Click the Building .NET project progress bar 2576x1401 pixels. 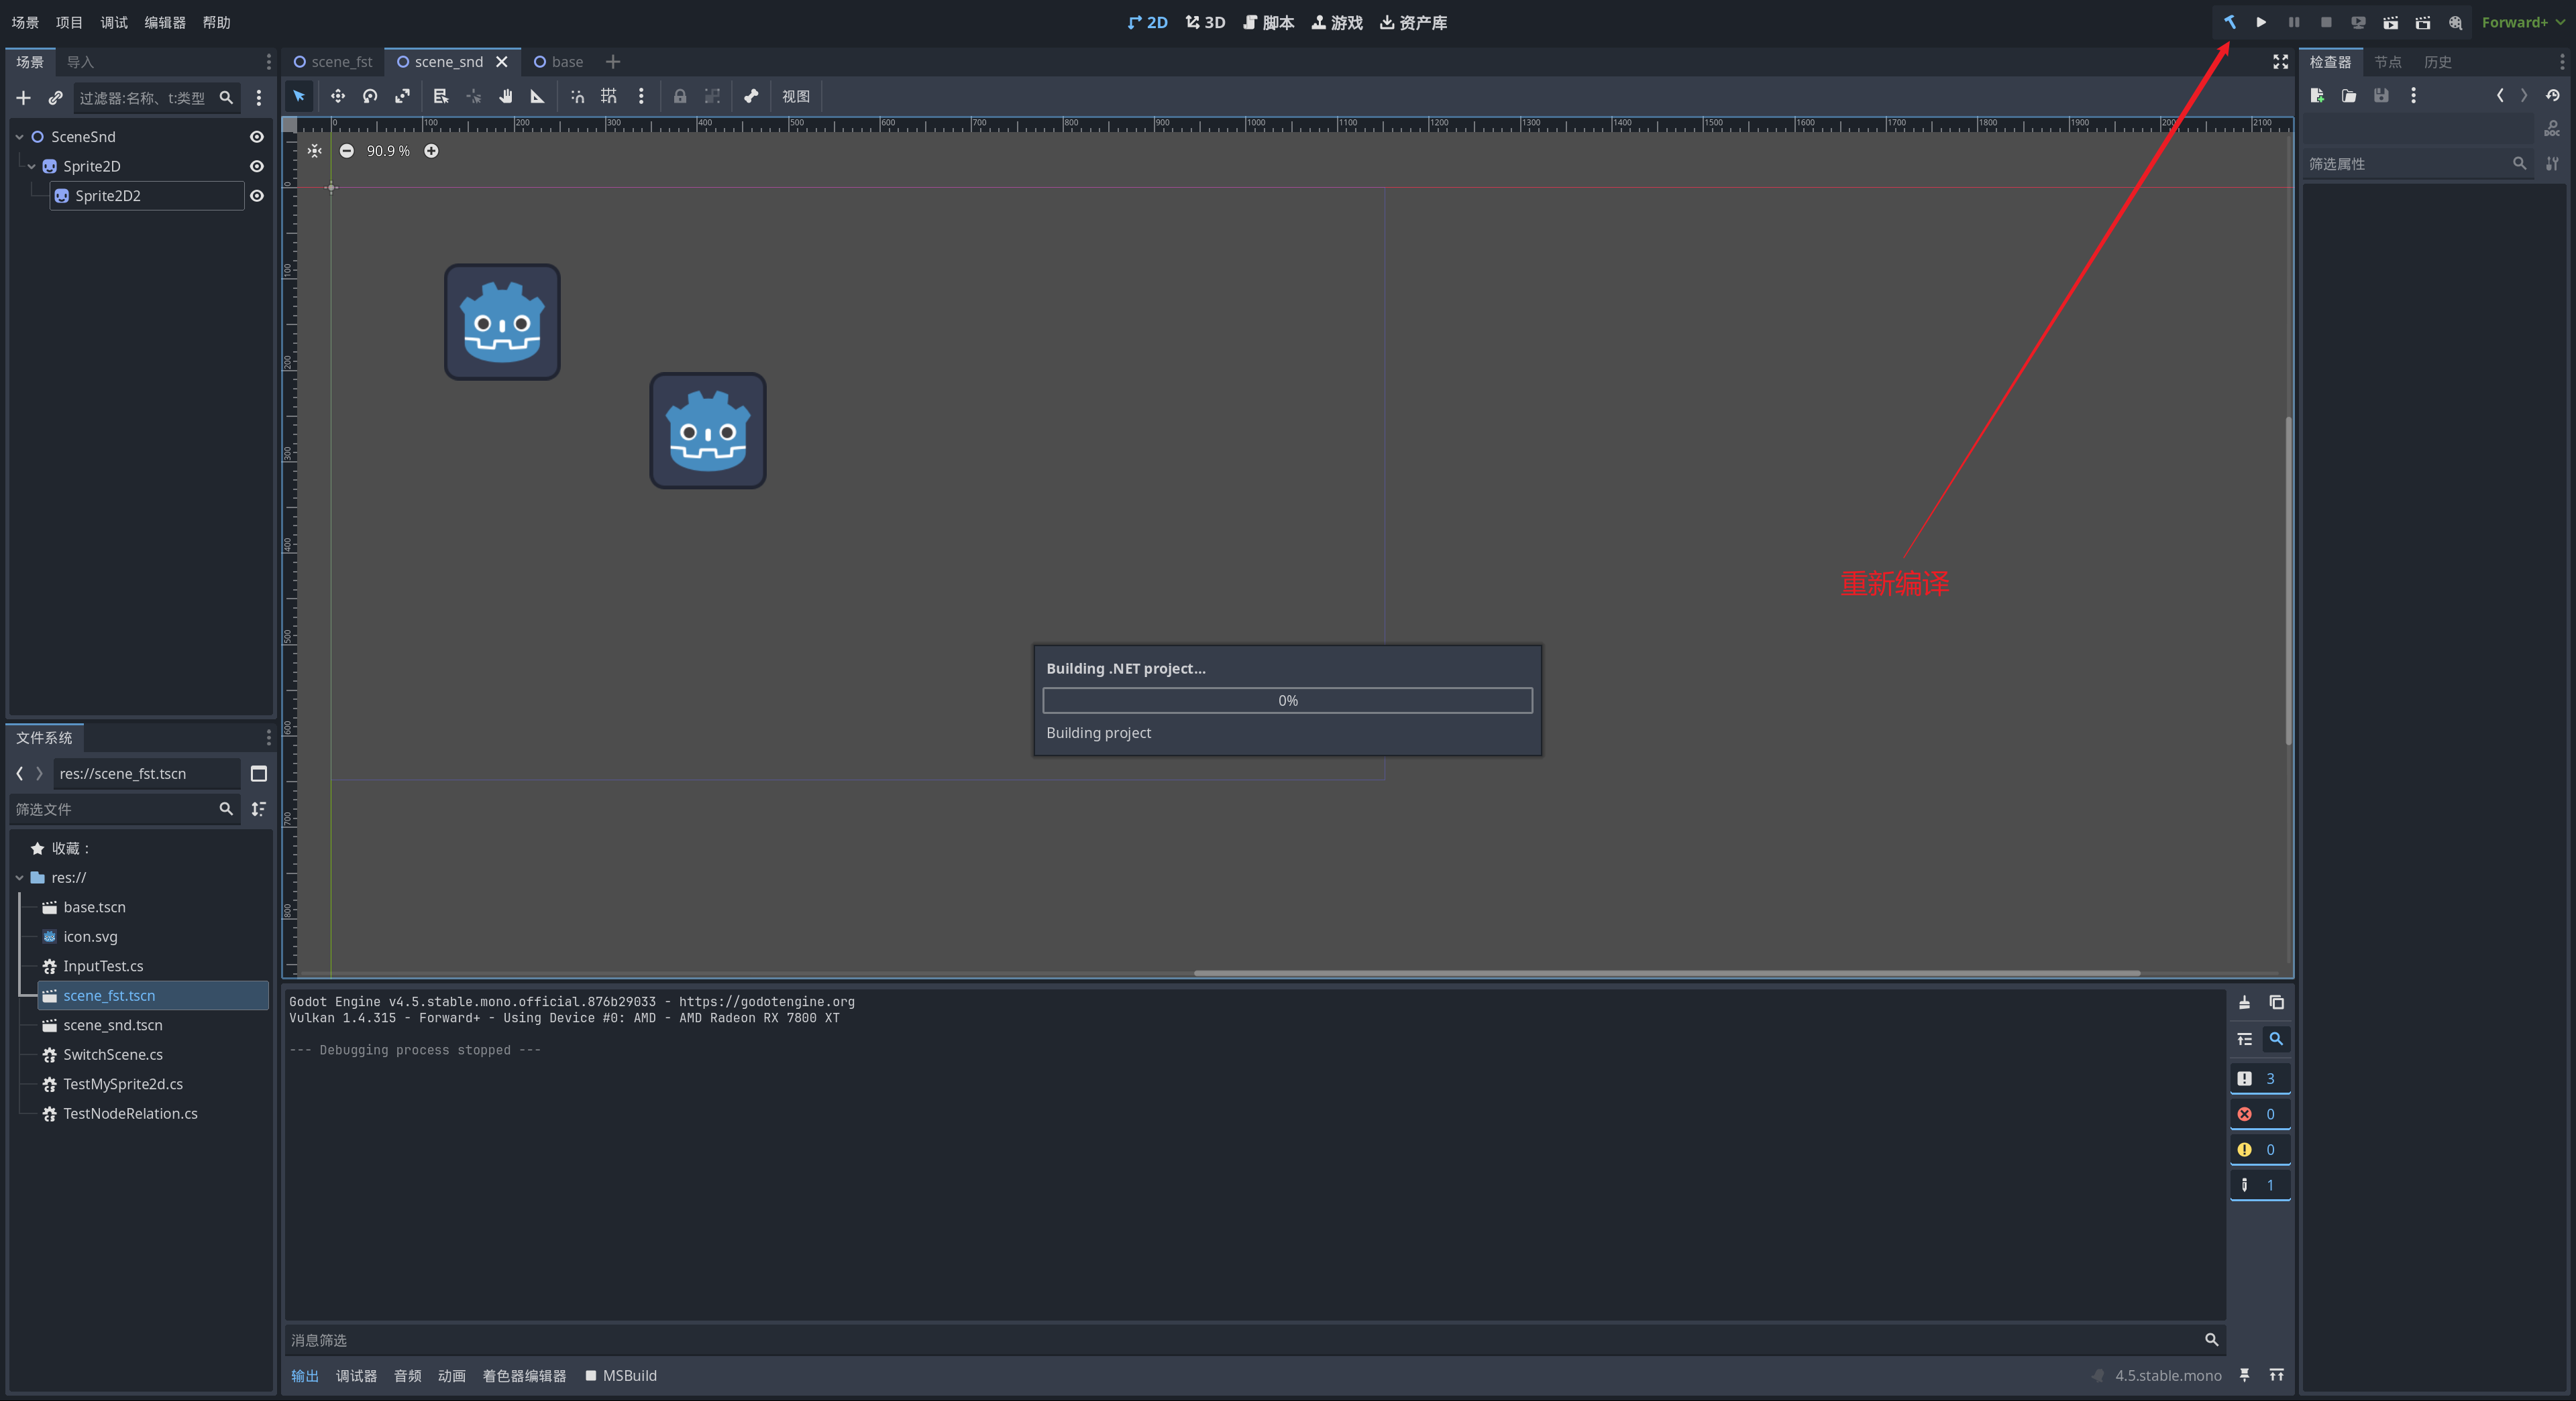1287,700
